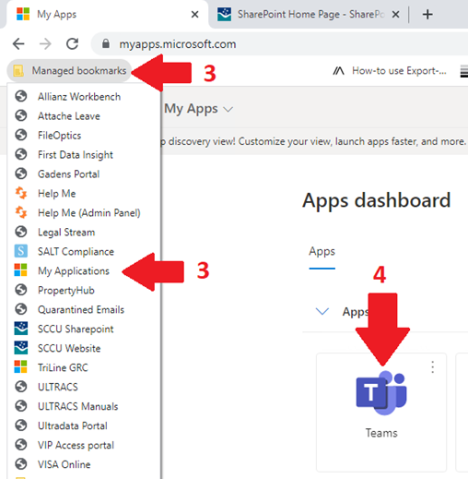
Task: Open Help Me (Admin Panel) bookmark
Action: (x=84, y=213)
